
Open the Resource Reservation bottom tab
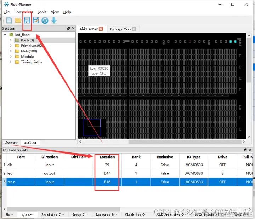(x=106, y=215)
